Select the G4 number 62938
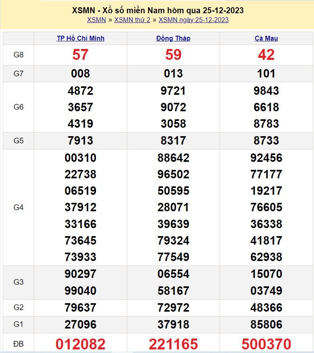Viewport: 314px width, 353px height. (x=266, y=257)
